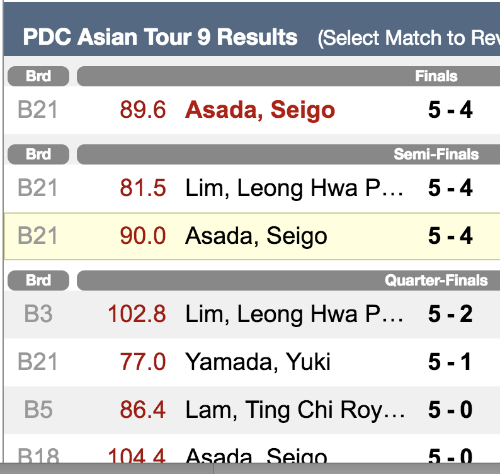Select the Finals match Asada, Seigo
The height and width of the screenshot is (474, 500).
(x=252, y=110)
